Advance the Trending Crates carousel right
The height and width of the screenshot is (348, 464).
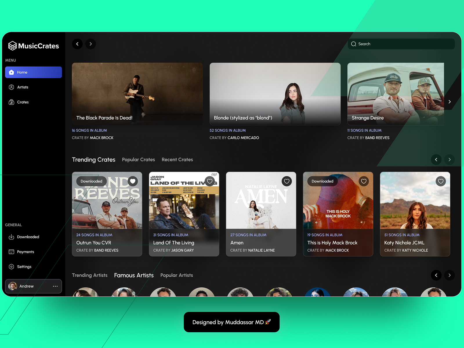(x=449, y=159)
